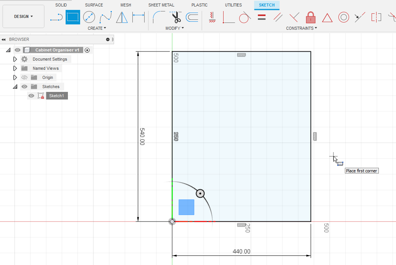Click the Cabinet Organiser component icon
Screen dimensions: 396x265
(27, 50)
